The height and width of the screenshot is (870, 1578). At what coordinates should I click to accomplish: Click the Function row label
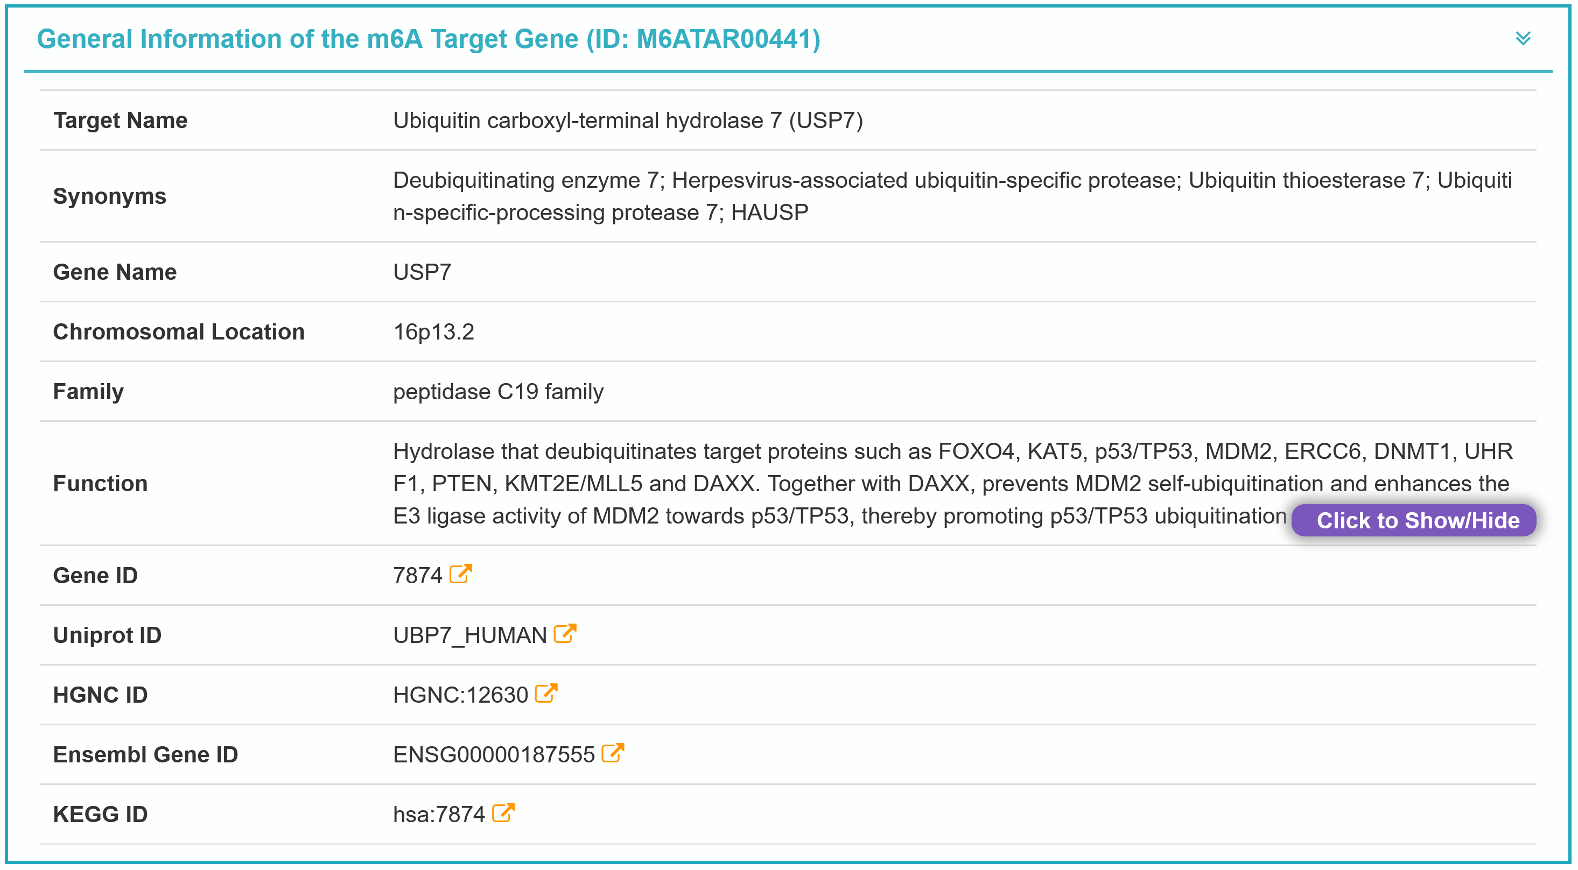pos(101,484)
